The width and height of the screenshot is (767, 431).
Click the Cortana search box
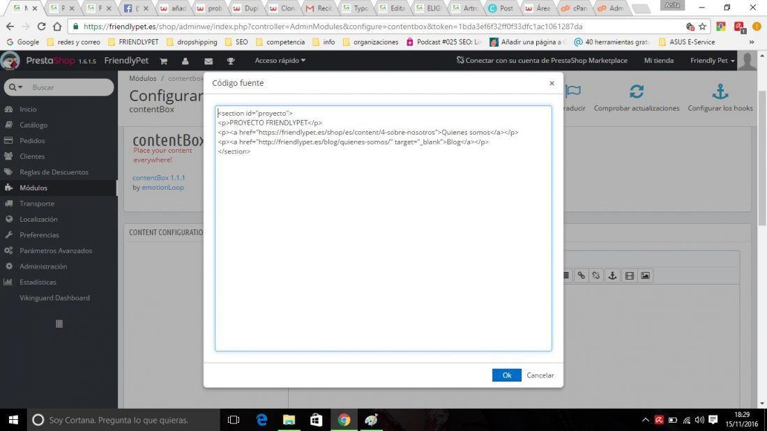click(x=123, y=420)
